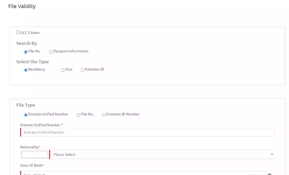Click the File Type section heading
The image size is (289, 175).
(x=26, y=105)
